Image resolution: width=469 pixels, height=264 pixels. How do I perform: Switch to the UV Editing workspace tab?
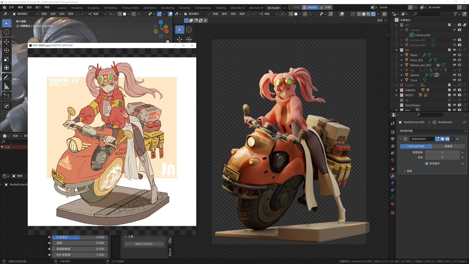click(x=110, y=8)
